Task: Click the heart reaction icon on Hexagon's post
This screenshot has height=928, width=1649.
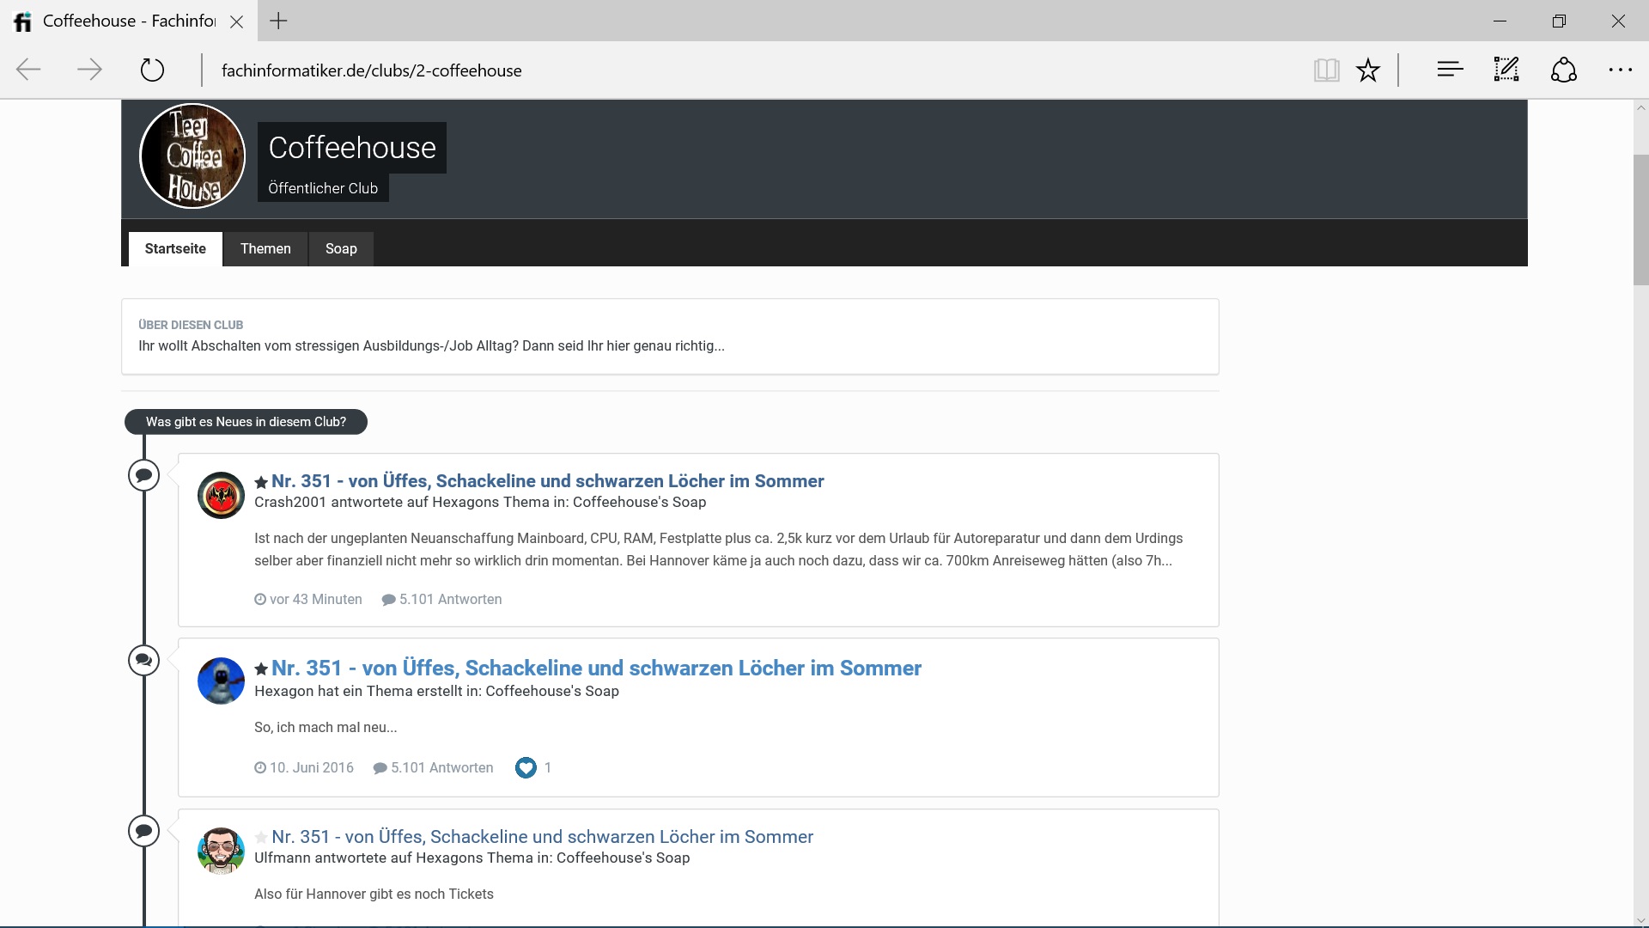Action: (526, 767)
